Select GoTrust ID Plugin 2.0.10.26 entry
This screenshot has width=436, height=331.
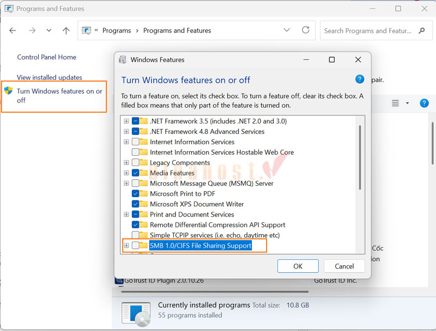[x=164, y=281]
